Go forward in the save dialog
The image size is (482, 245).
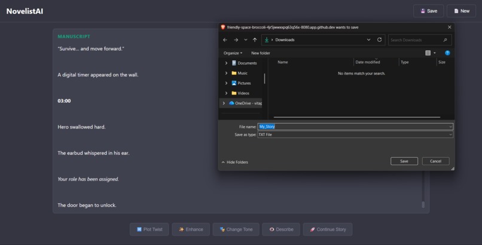236,40
